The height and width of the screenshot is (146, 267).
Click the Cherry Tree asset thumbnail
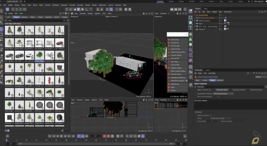[x=40, y=55]
